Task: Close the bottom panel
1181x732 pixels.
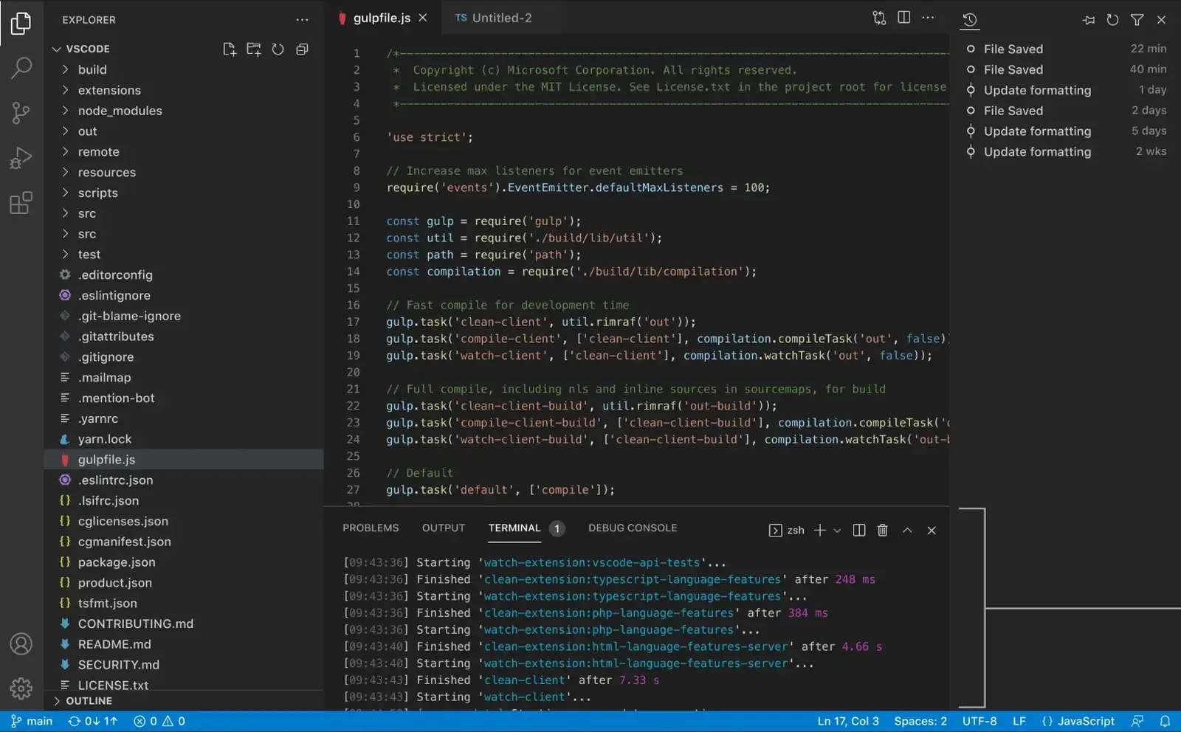Action: [x=932, y=531]
